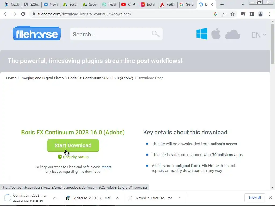275x206 pixels.
Task: Expand options for NewBlue Titler Pro download
Action: [x=180, y=198]
